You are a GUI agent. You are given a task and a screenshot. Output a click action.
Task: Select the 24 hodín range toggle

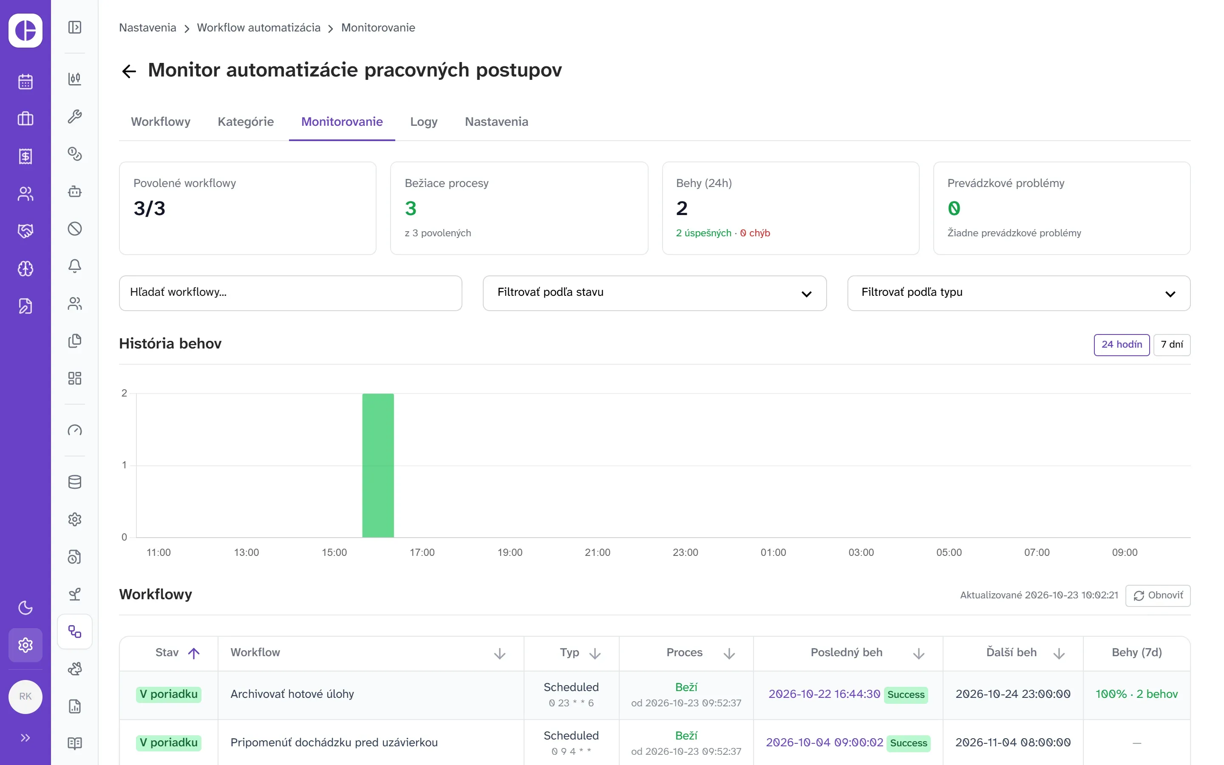tap(1121, 345)
